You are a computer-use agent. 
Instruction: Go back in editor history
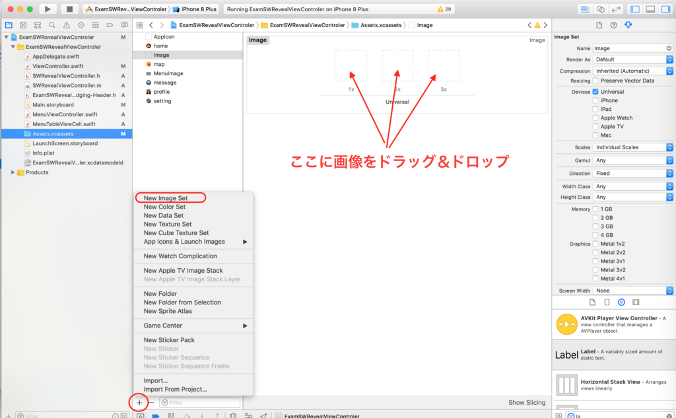pos(151,25)
